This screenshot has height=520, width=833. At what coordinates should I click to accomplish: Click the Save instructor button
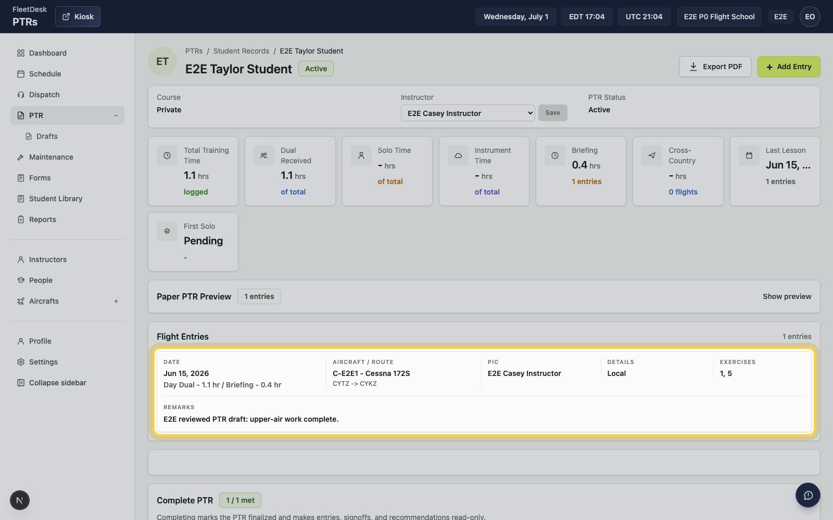pos(552,113)
